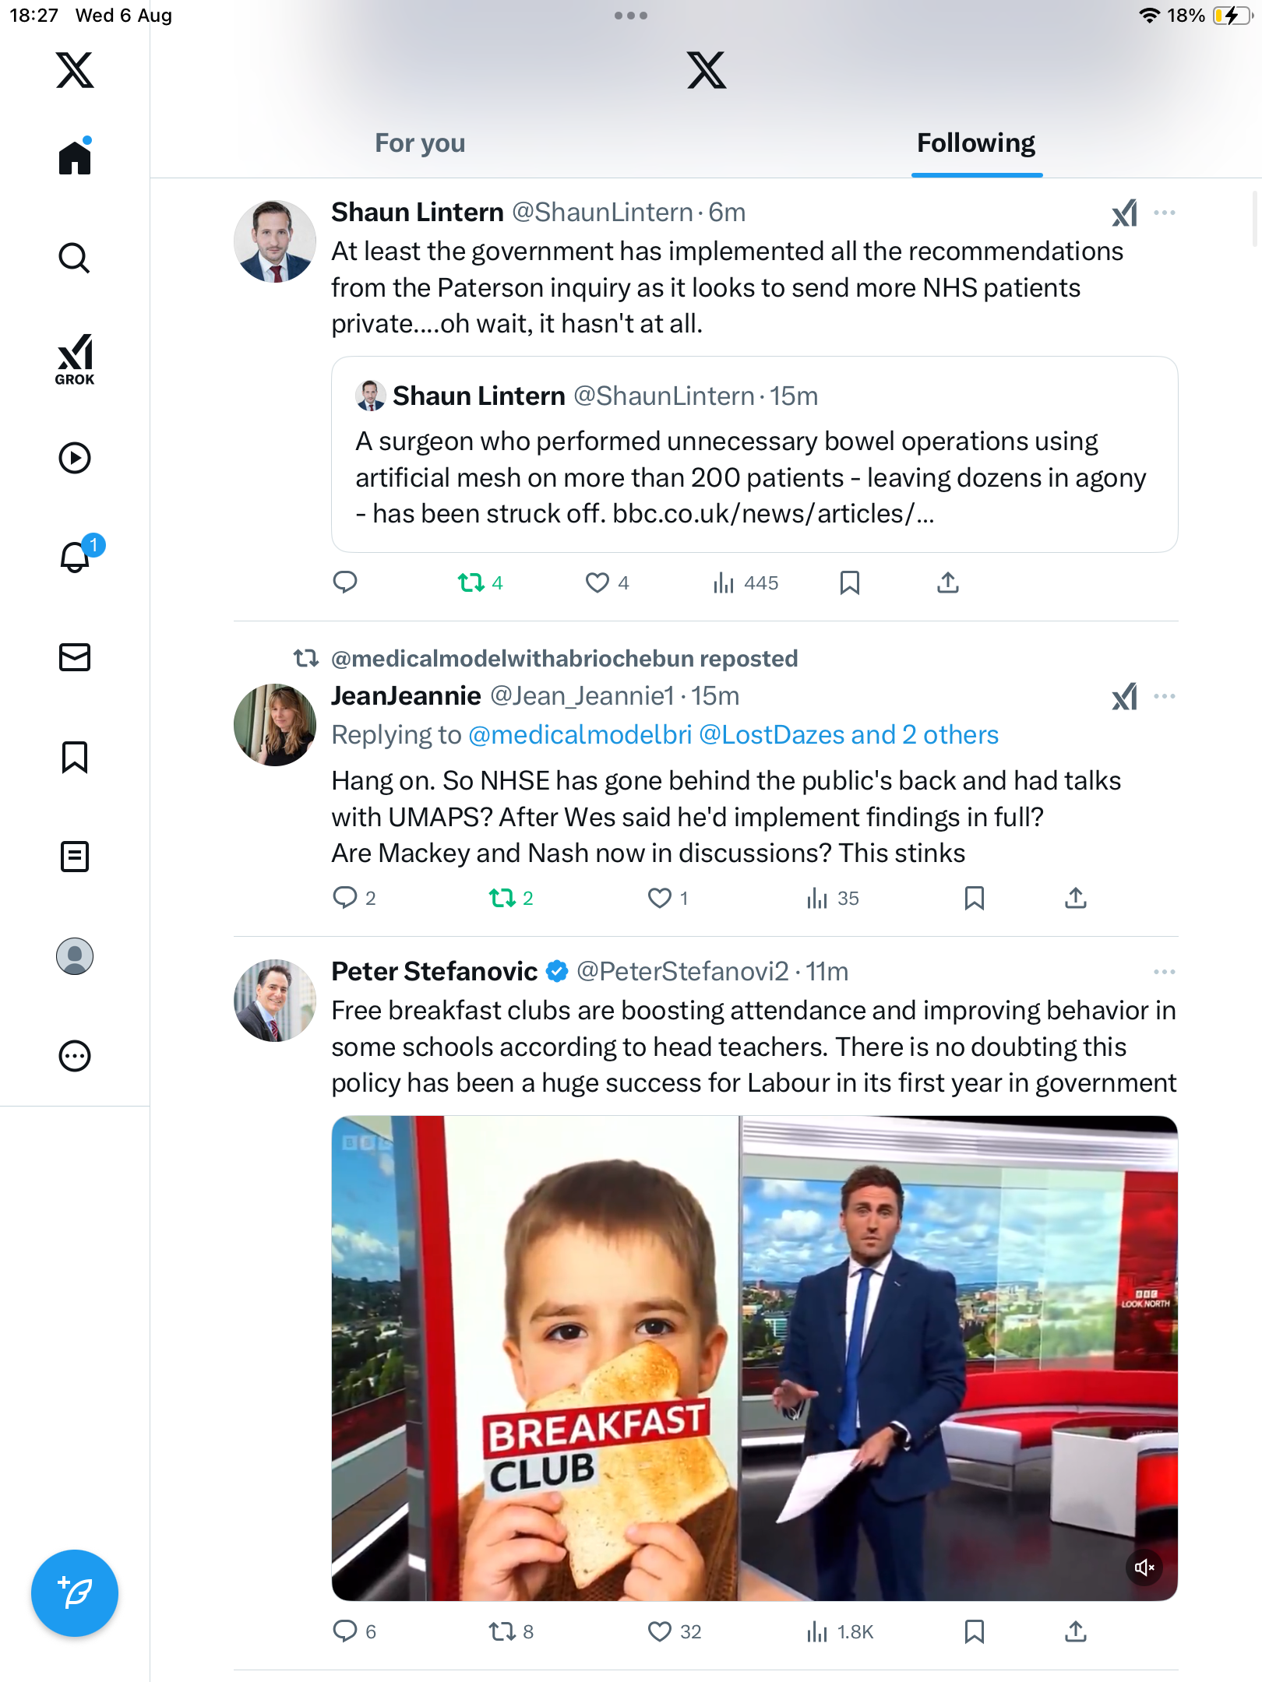Viewport: 1262px width, 1682px height.
Task: Open sidebar Bookmarks page
Action: tap(75, 757)
